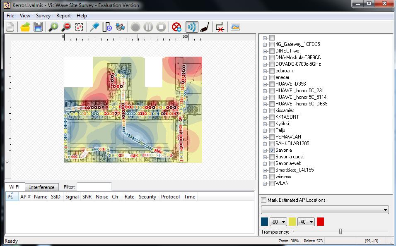Expand the DIRECT-wo tree node

(265, 51)
